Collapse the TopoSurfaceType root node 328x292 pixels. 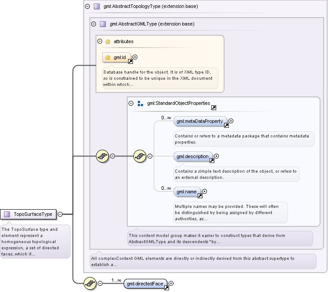pyautogui.click(x=60, y=214)
